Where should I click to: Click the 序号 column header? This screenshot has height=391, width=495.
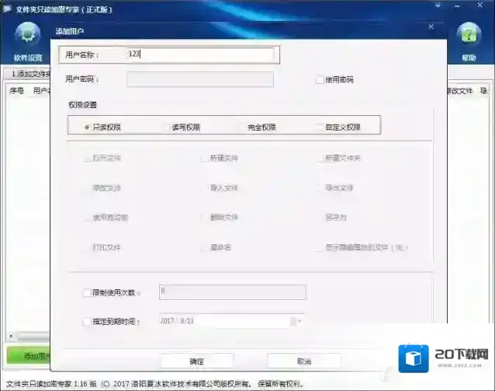(16, 91)
